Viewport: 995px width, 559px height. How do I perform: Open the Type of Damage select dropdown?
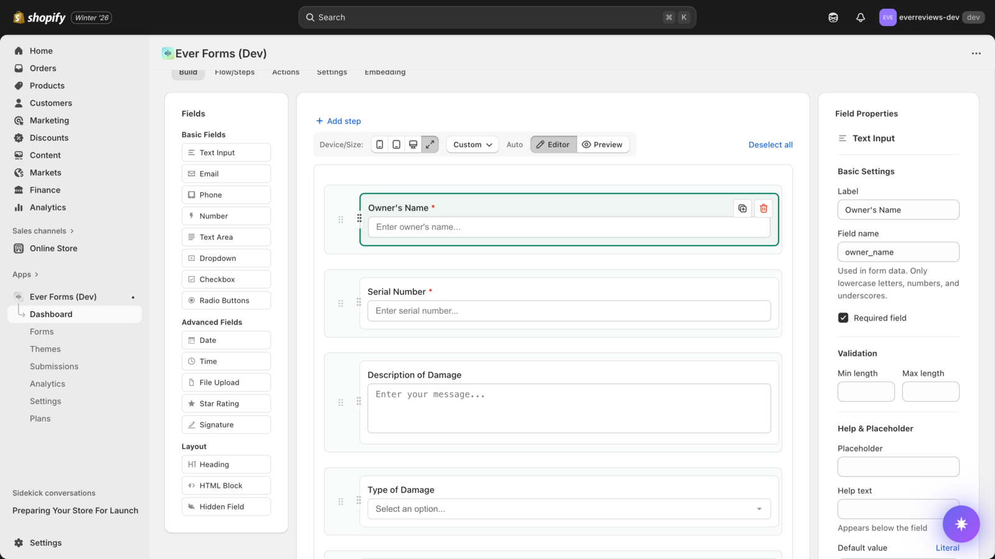coord(568,509)
